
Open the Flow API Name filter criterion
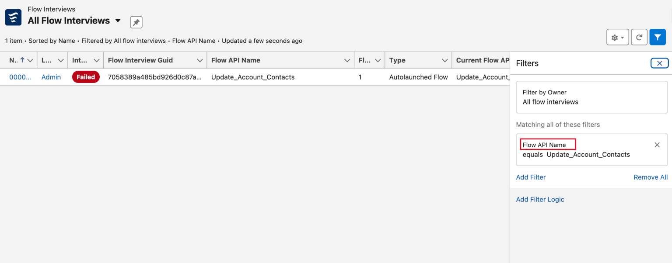point(591,150)
